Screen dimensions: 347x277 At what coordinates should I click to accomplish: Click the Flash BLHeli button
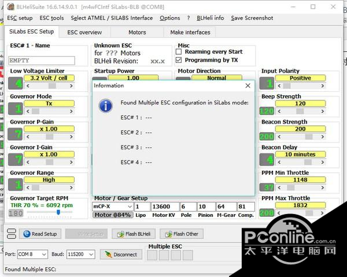click(x=134, y=234)
